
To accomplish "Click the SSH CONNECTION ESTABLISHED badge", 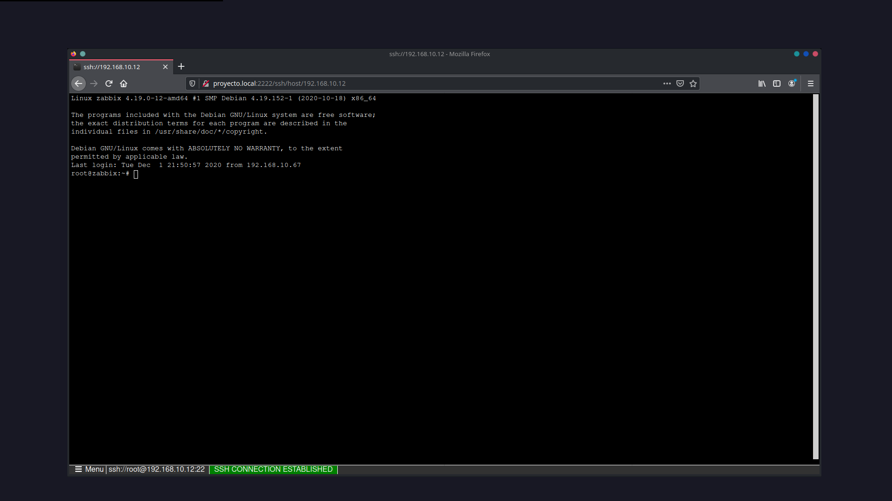I will (x=273, y=469).
